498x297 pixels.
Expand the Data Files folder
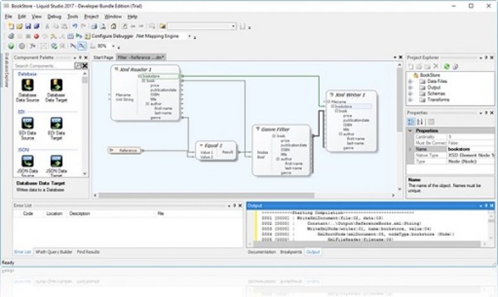click(x=411, y=81)
